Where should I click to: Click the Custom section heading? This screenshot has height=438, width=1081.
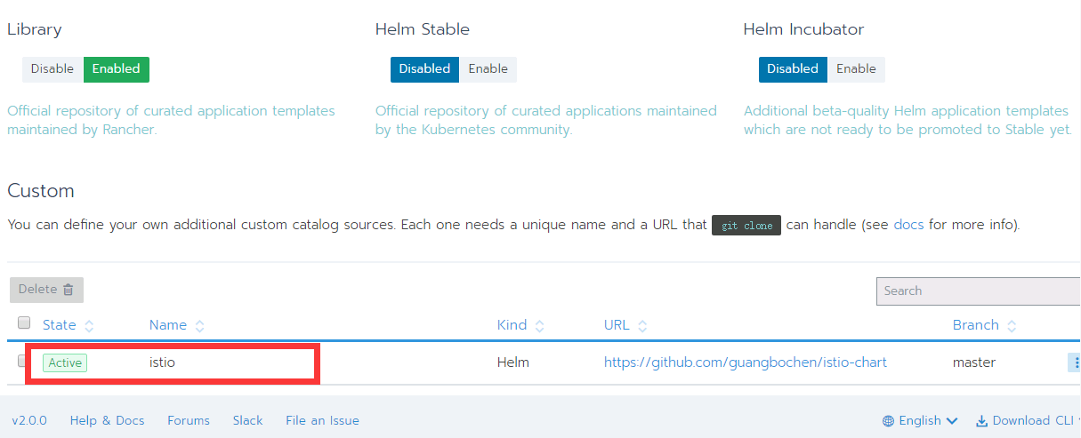[41, 191]
